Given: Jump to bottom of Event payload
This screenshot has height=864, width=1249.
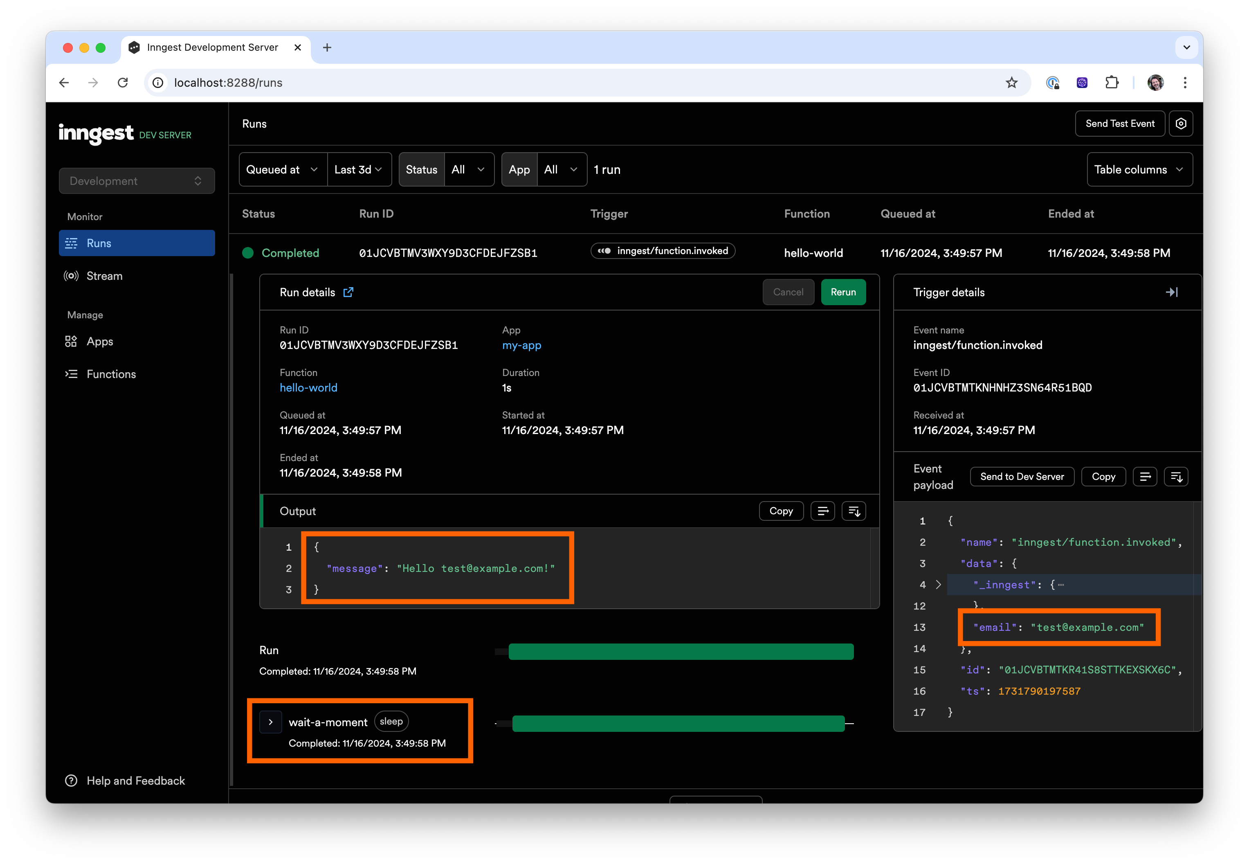Looking at the screenshot, I should (x=1177, y=477).
